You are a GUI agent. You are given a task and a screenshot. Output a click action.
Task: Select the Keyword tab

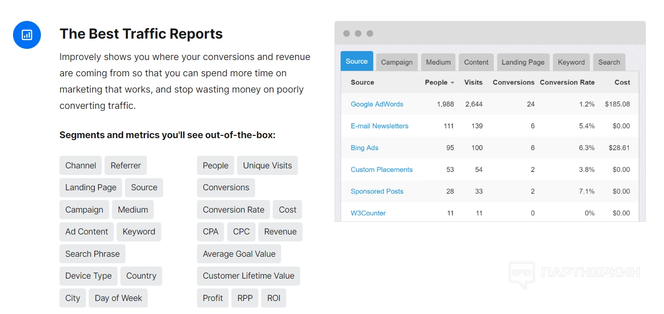[x=571, y=62]
